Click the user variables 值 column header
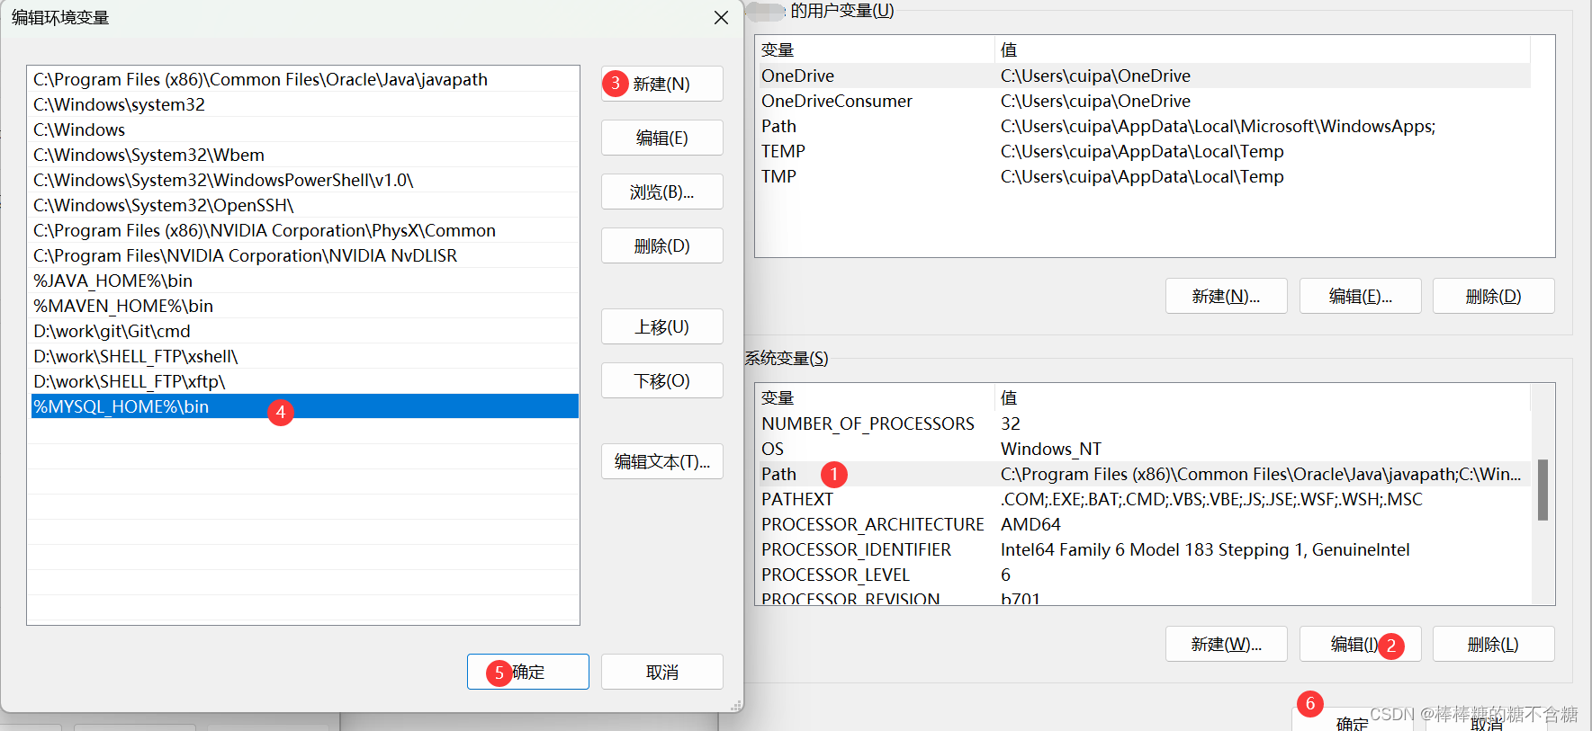This screenshot has height=731, width=1592. (1262, 49)
